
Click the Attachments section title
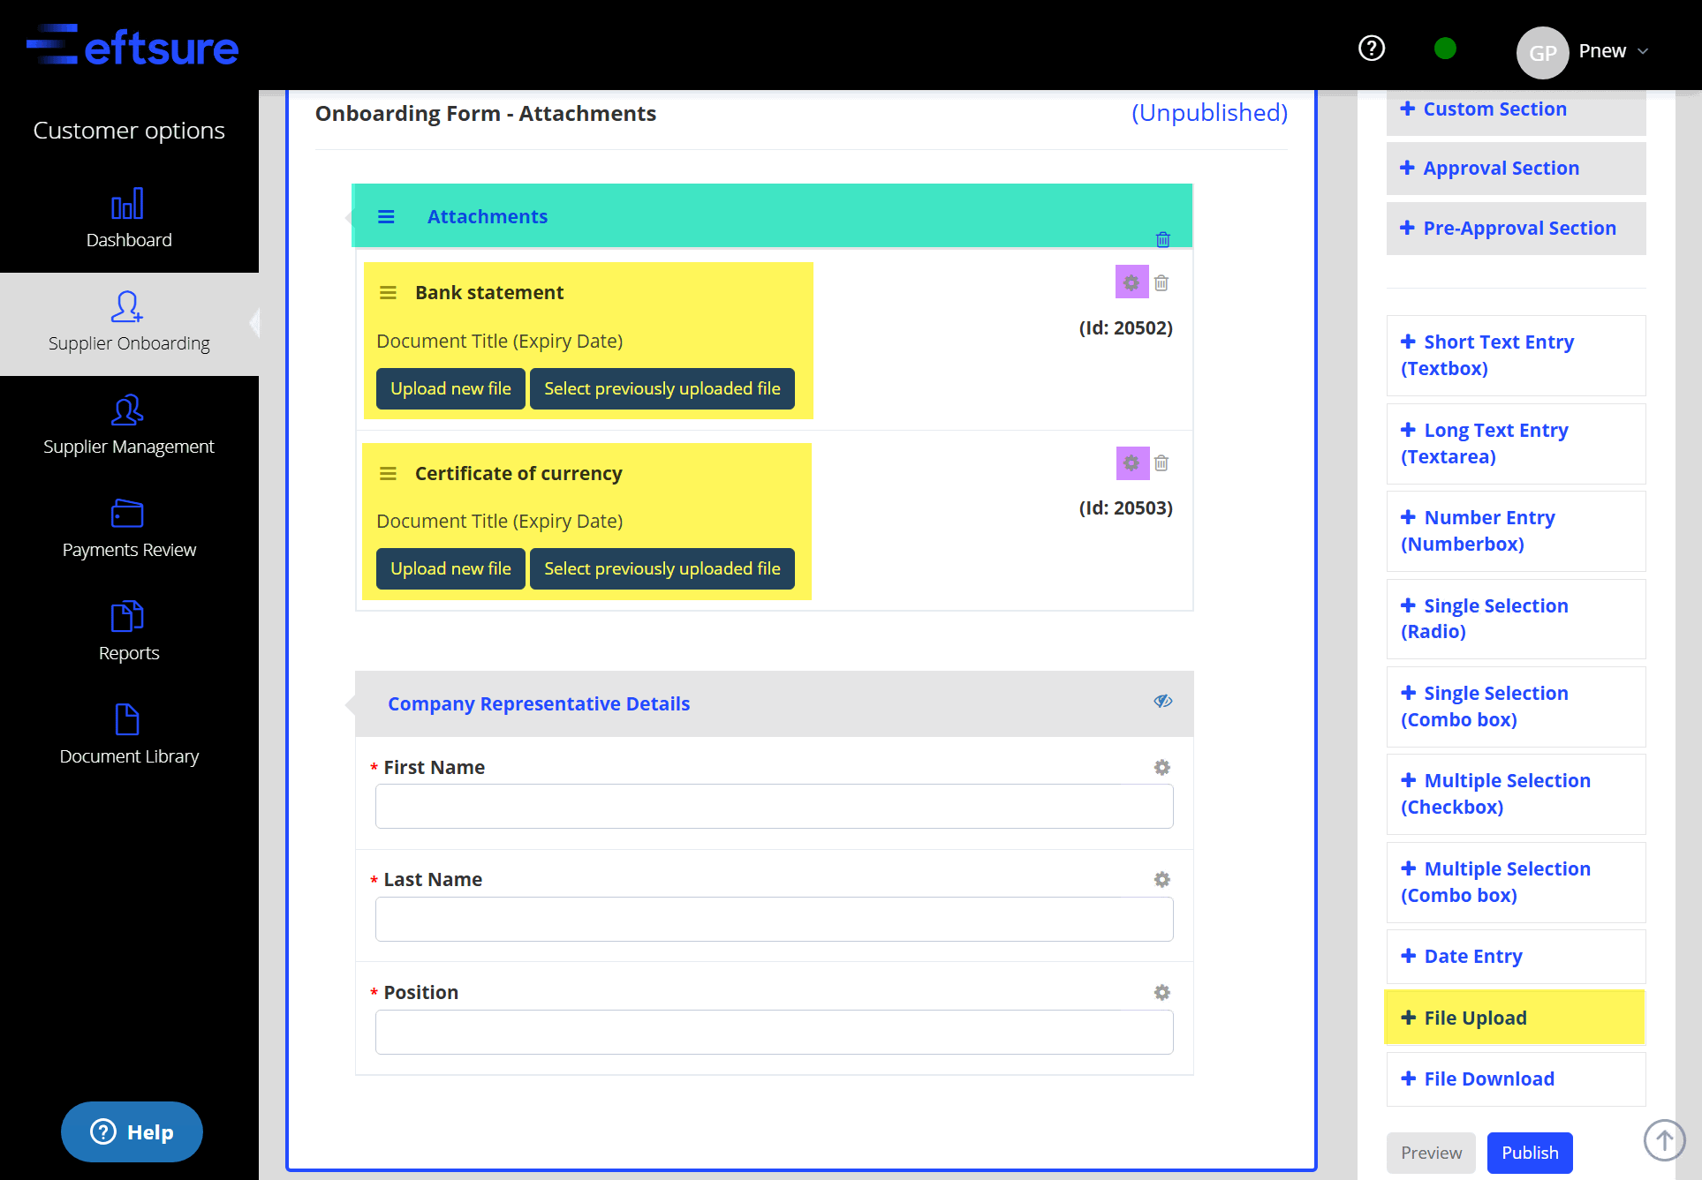[x=488, y=217]
